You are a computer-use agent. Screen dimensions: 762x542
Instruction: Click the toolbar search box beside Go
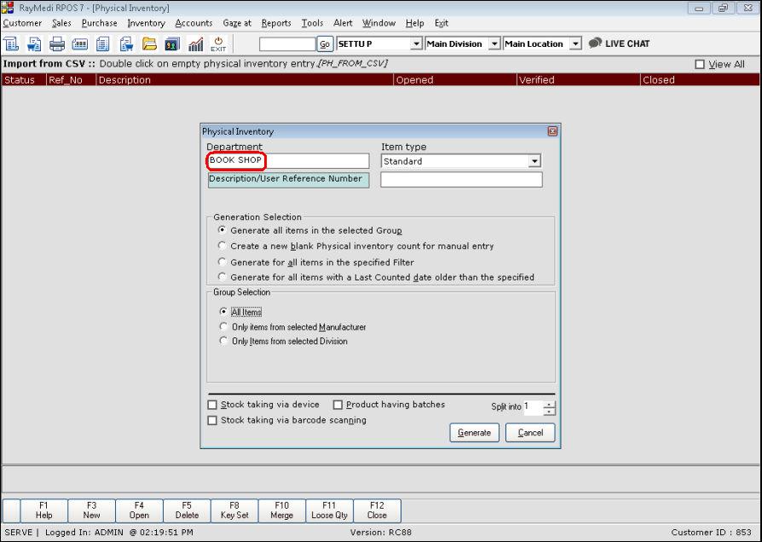tap(287, 43)
